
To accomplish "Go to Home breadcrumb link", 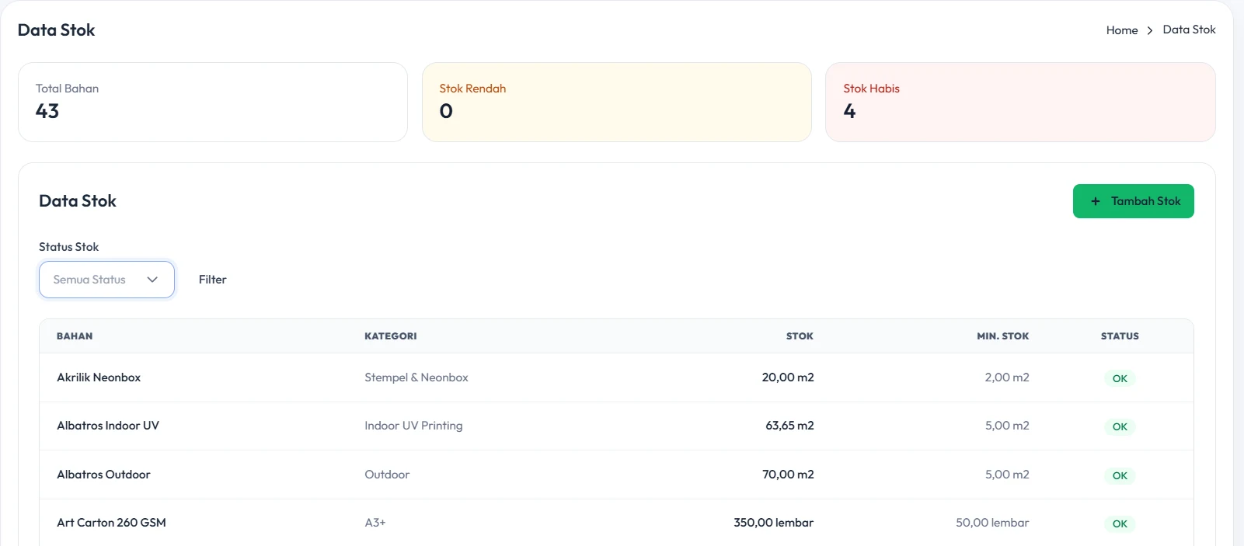I will 1122,30.
